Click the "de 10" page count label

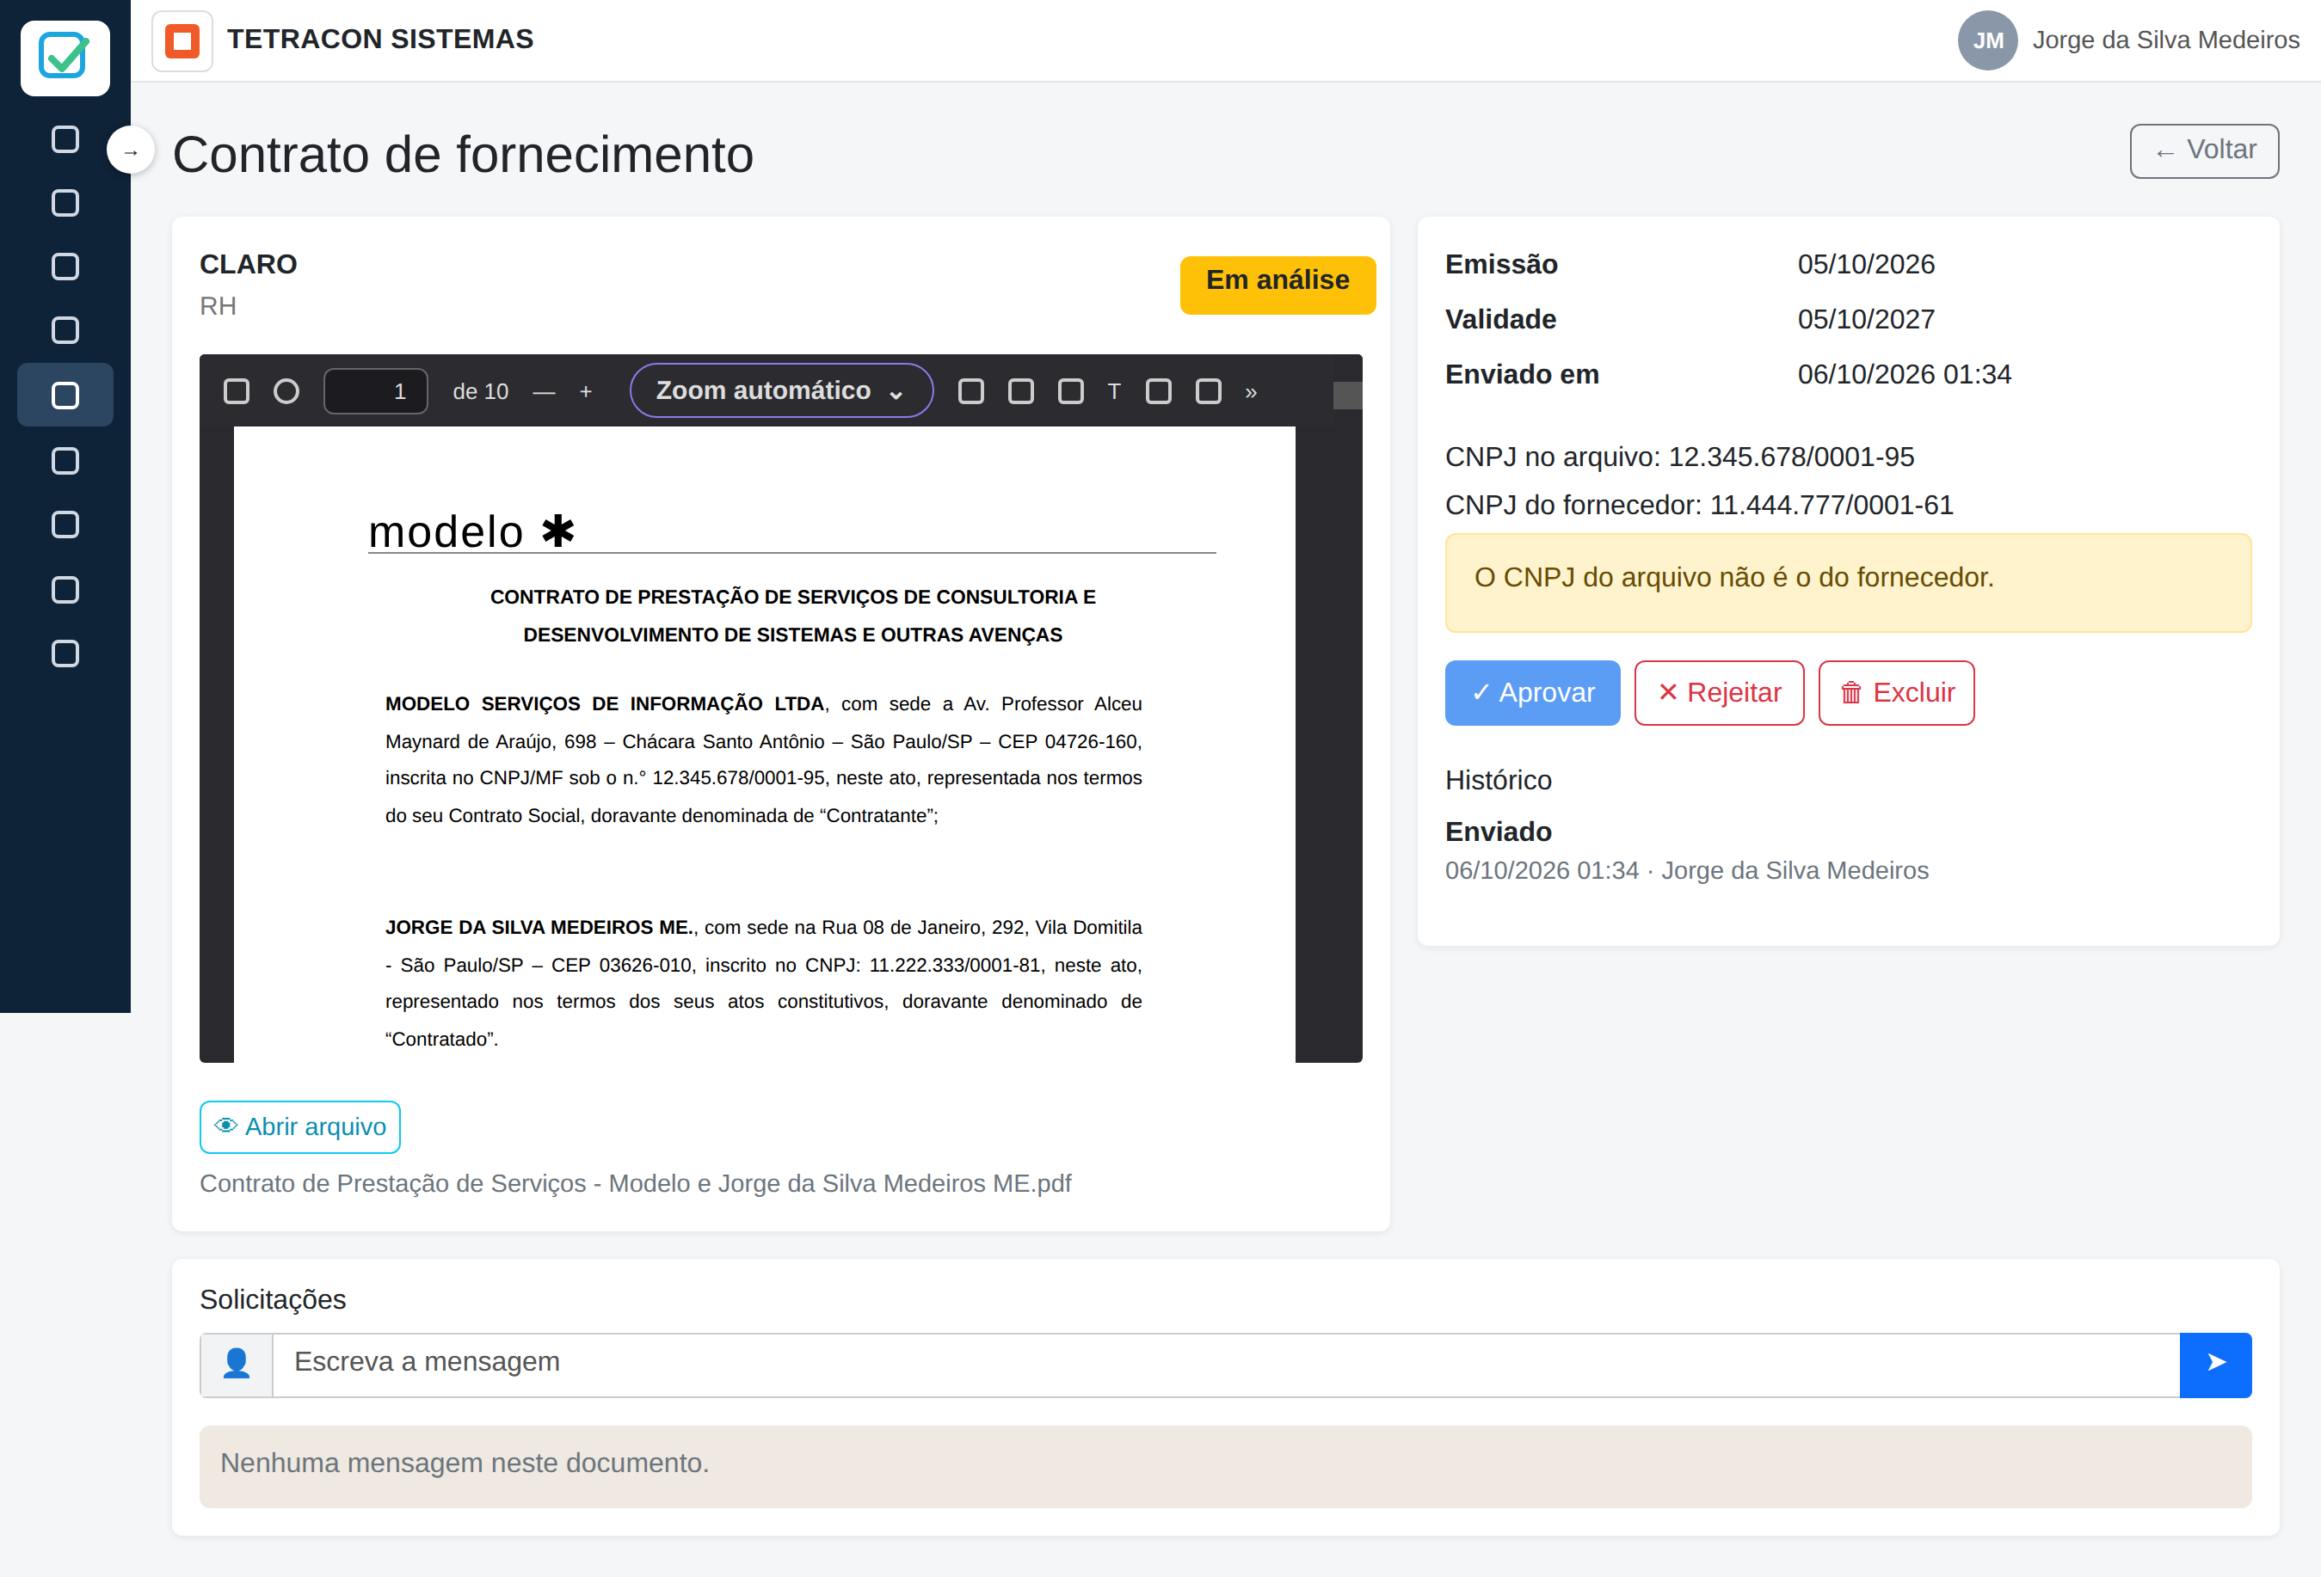[x=480, y=392]
